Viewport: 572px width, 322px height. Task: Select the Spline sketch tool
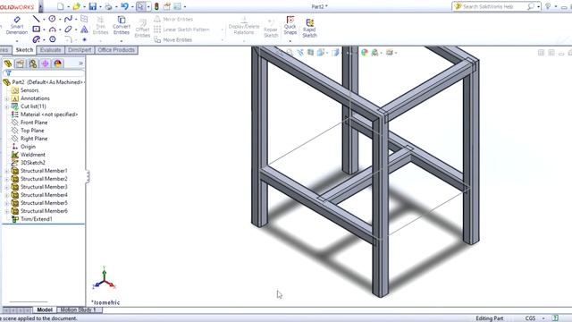tap(68, 19)
